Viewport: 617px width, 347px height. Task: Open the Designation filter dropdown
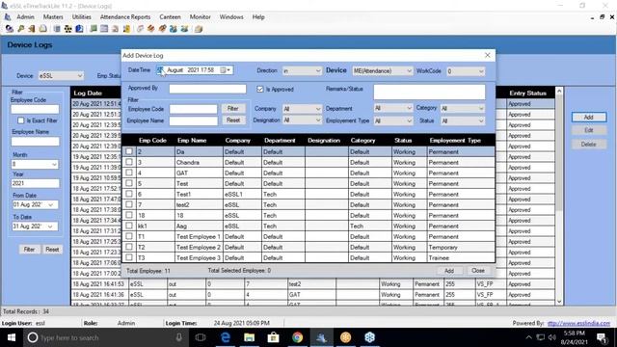(x=302, y=120)
